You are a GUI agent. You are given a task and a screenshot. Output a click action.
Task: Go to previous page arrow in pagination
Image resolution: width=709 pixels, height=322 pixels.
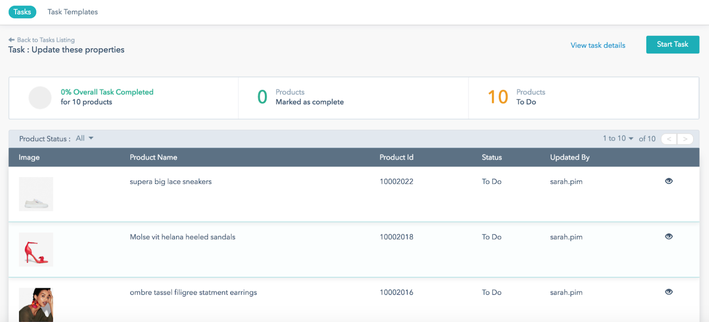669,139
